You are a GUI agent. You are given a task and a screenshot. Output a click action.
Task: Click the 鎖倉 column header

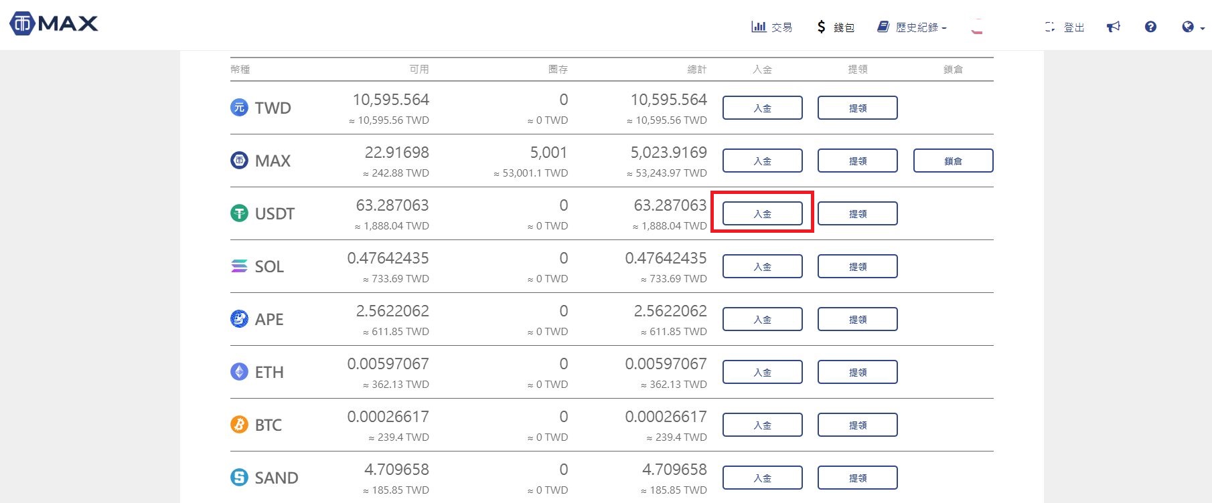coord(953,69)
